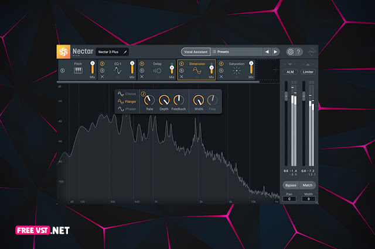The height and width of the screenshot is (249, 375).
Task: Click the output meter up arrow
Action: tap(308, 64)
